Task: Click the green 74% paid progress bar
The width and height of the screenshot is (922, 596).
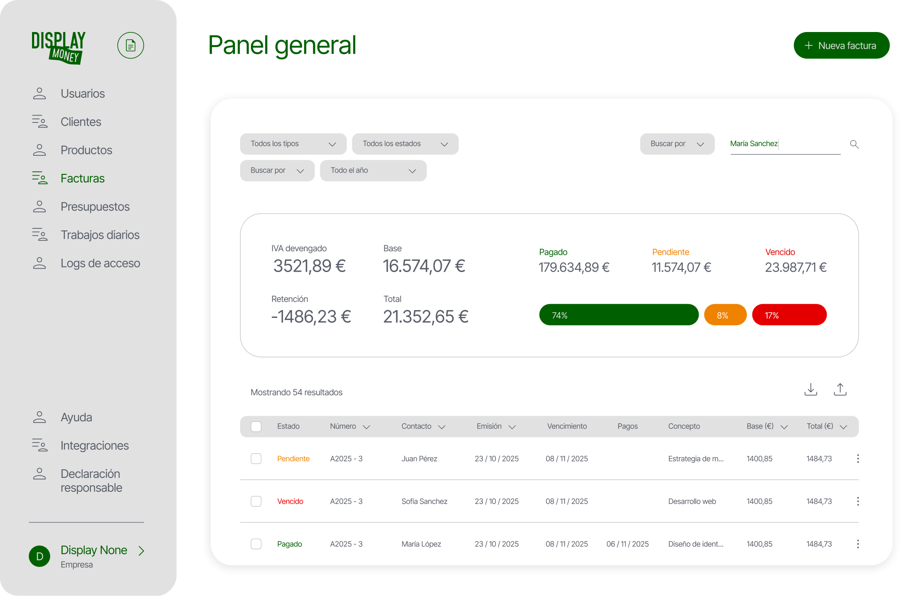Action: coord(618,314)
